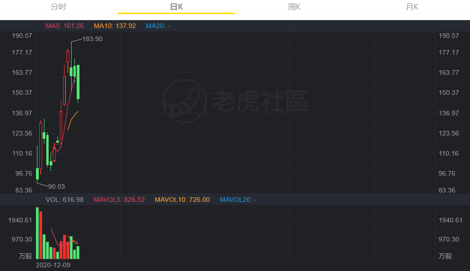Click the right axis 136.97 price label
470x271 pixels.
pos(448,113)
